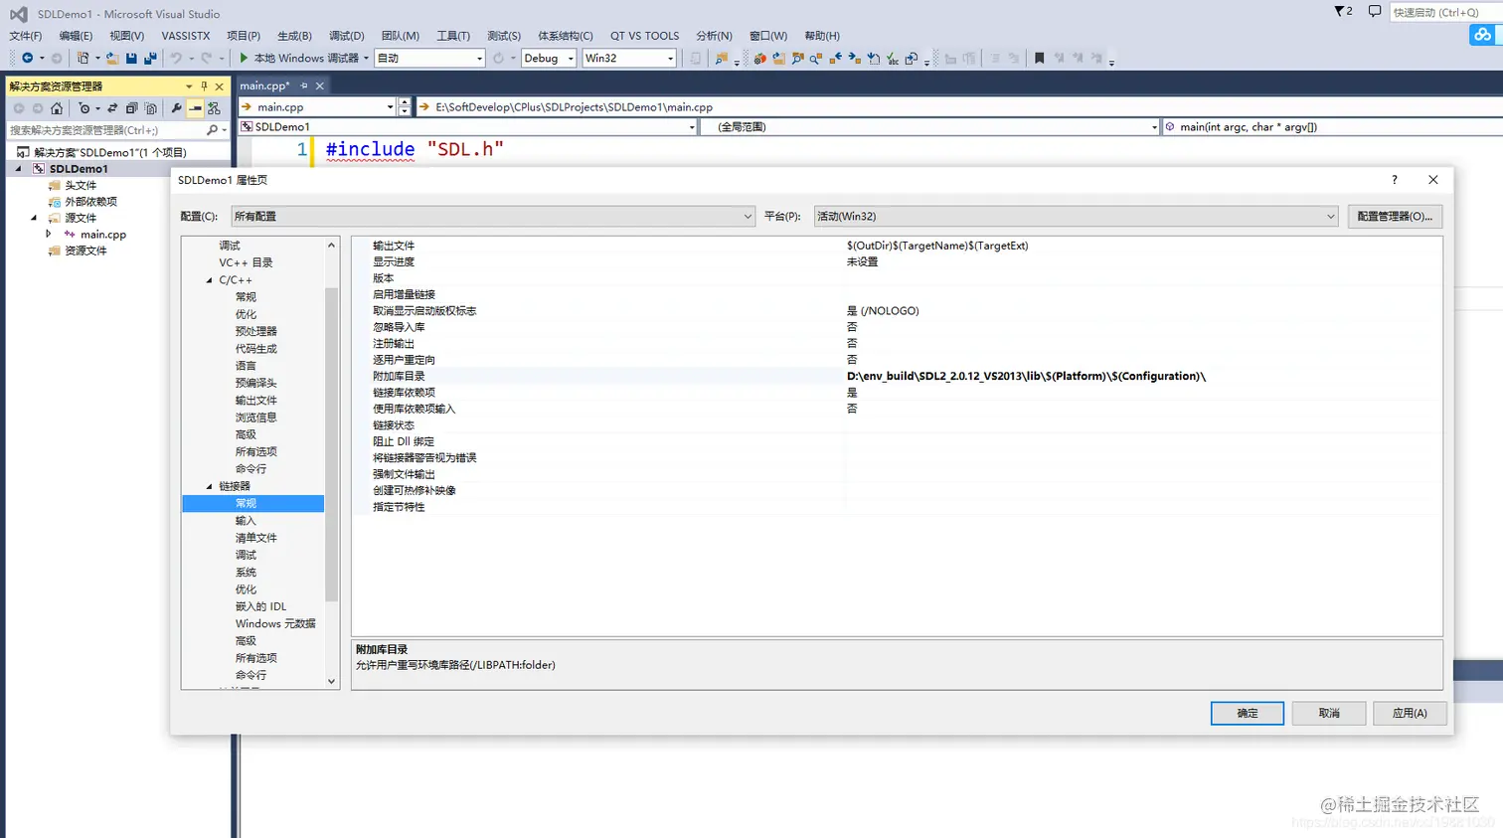The width and height of the screenshot is (1503, 838).
Task: Click the Class View diagram icon in Solution Explorer
Action: [x=214, y=108]
